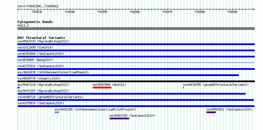
Task: Open nsv6383844 (Sedlazeck2020) label
Action: click(41, 54)
